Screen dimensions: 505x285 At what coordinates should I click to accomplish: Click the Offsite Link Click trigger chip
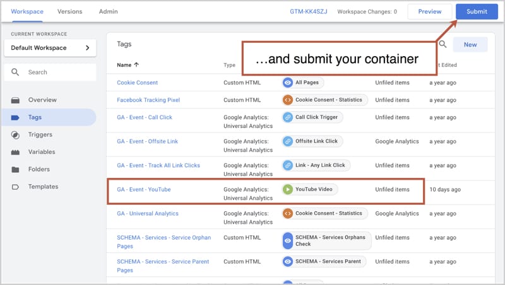click(312, 141)
